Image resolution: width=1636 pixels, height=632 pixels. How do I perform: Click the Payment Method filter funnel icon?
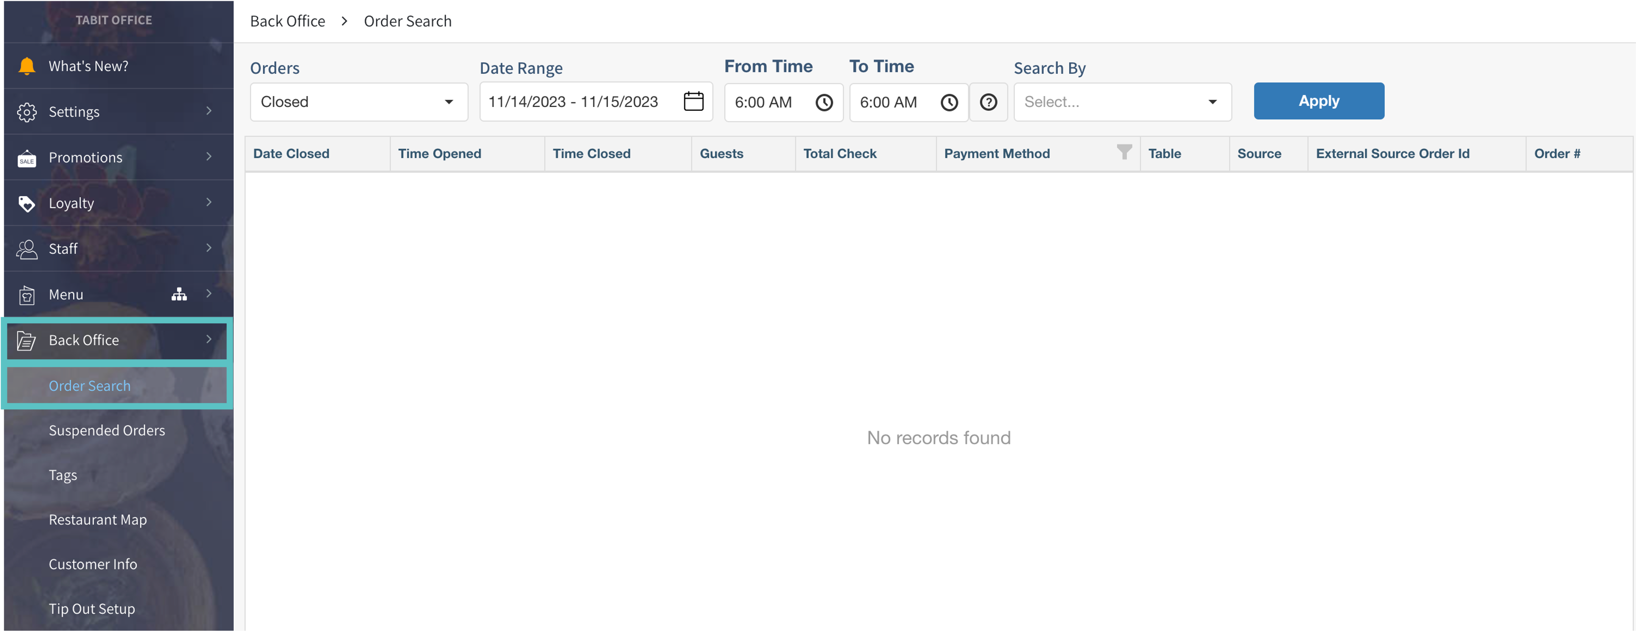pyautogui.click(x=1123, y=152)
